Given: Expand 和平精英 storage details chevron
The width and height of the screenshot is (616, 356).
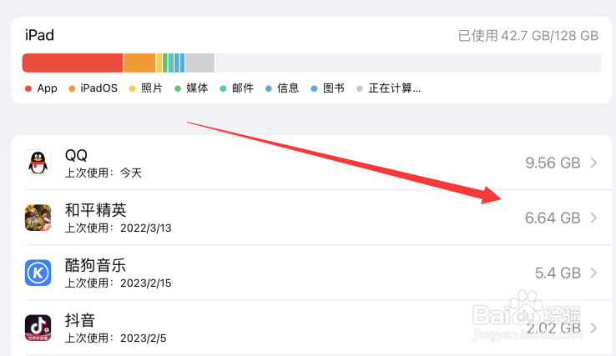Looking at the screenshot, I should [x=593, y=218].
